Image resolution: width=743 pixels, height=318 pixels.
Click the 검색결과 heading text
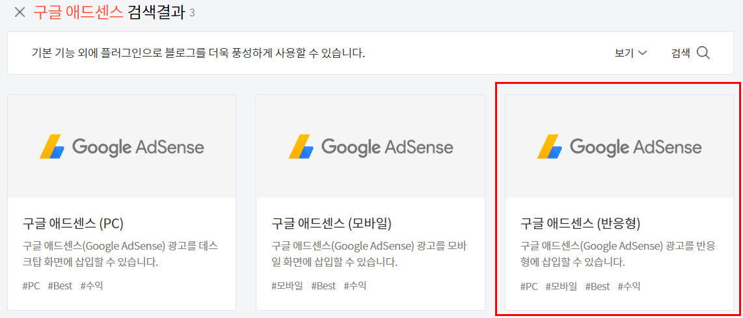pos(156,12)
